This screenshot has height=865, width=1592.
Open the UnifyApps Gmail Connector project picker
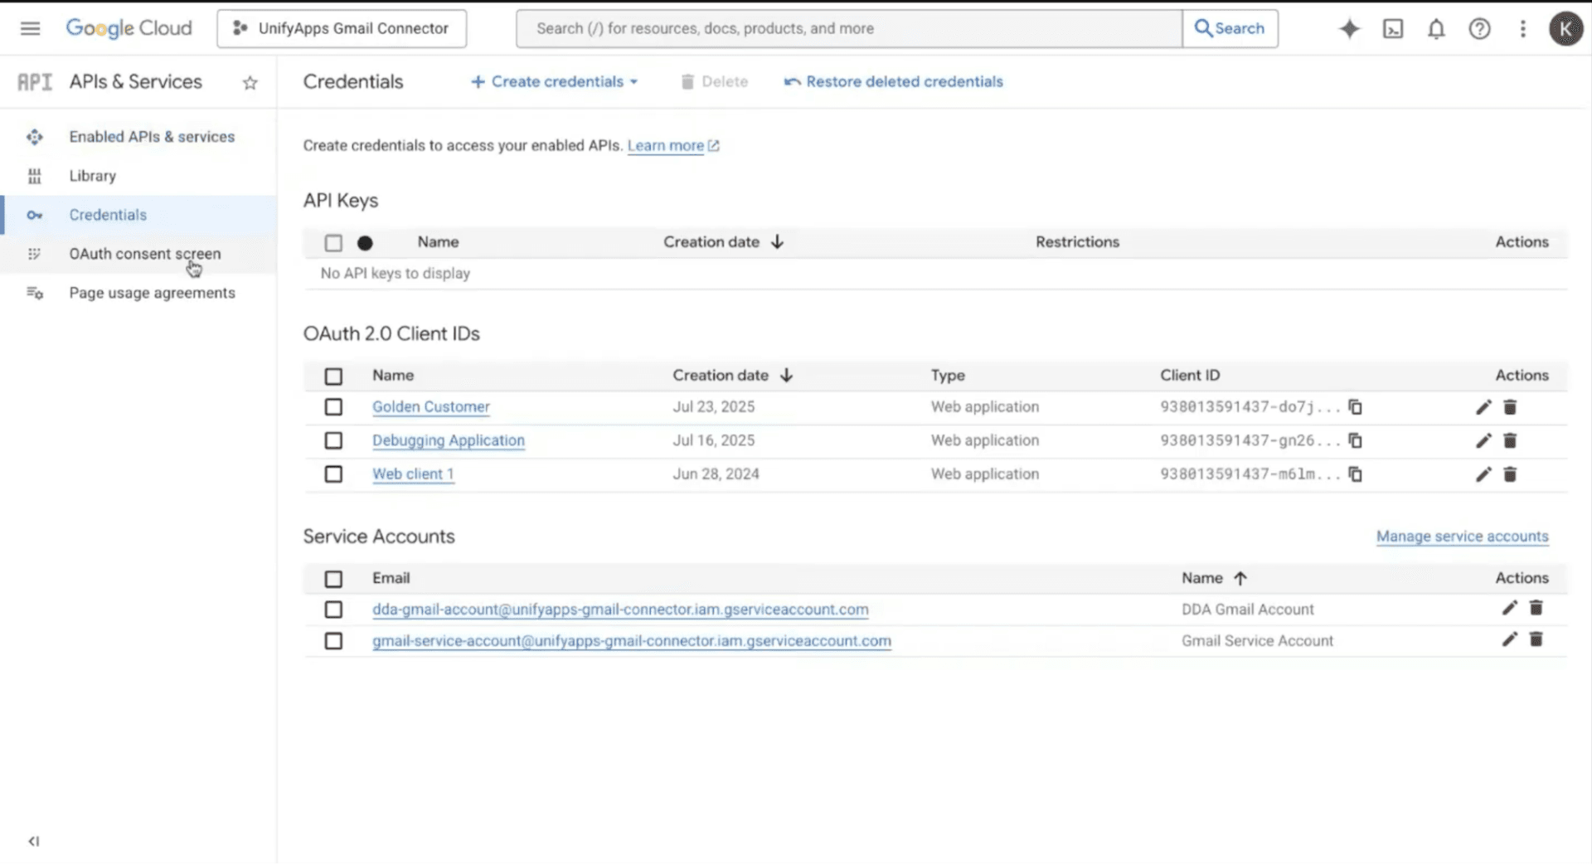(x=342, y=28)
